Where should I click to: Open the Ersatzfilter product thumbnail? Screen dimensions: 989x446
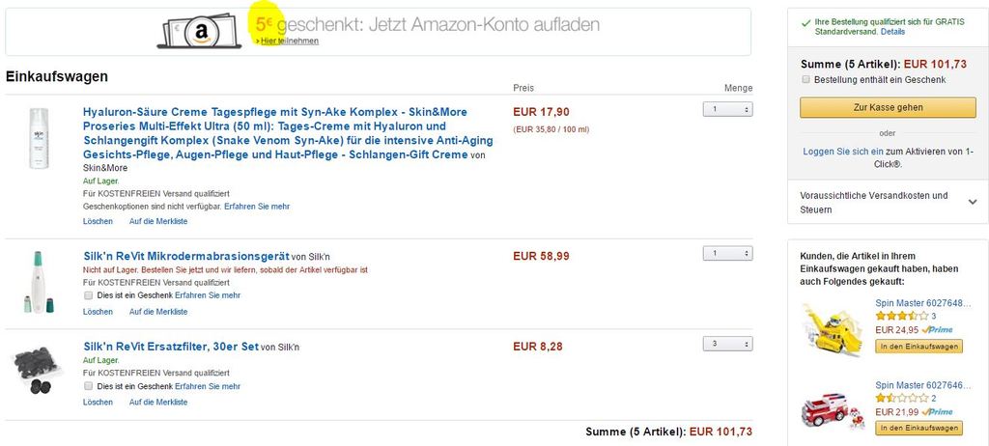[x=38, y=370]
